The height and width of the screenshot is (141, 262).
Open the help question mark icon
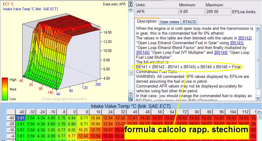[131, 4]
